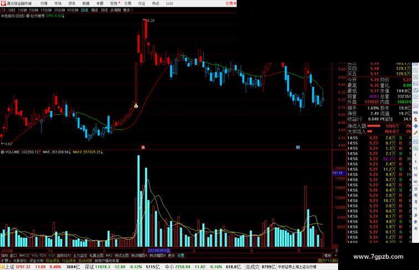Expand the 扩展 panel arrow
The width and height of the screenshot is (419, 270).
[x=6, y=261]
